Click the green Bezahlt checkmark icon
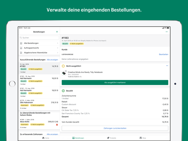Image resolution: width=188 pixels, height=141 pixels. coord(63,91)
